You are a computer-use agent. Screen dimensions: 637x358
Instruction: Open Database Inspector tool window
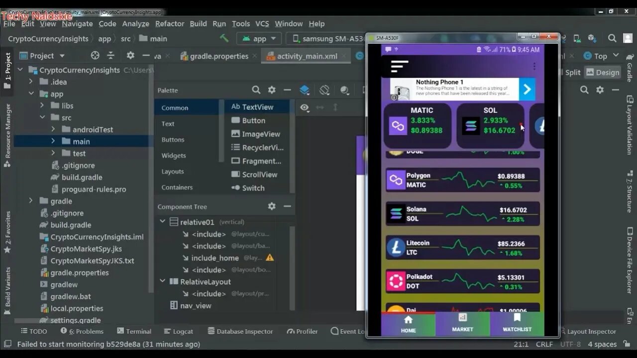click(240, 331)
